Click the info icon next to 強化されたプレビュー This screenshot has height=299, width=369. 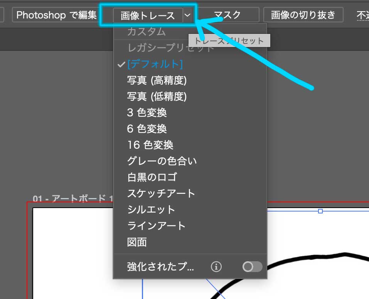click(216, 266)
